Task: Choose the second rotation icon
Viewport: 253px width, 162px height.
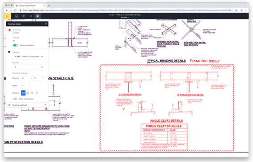Action: tap(28, 93)
